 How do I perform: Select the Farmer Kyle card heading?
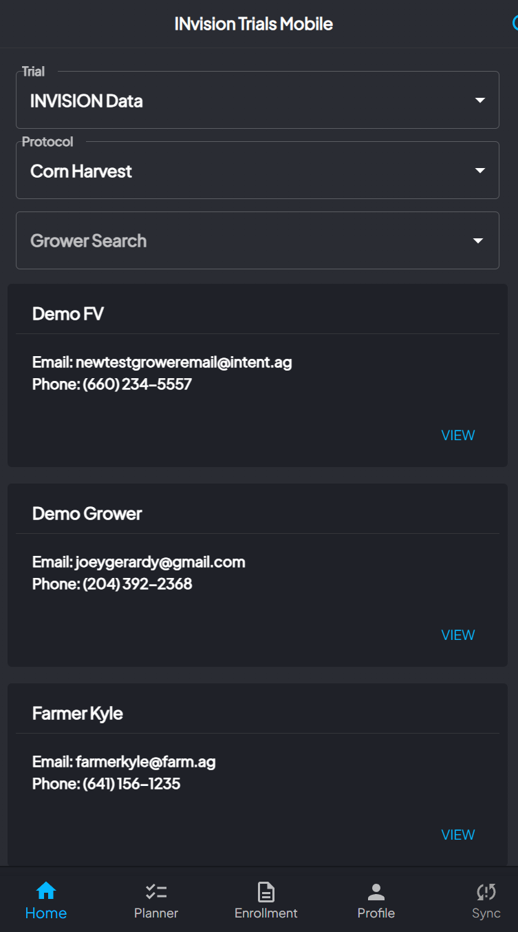coord(78,714)
